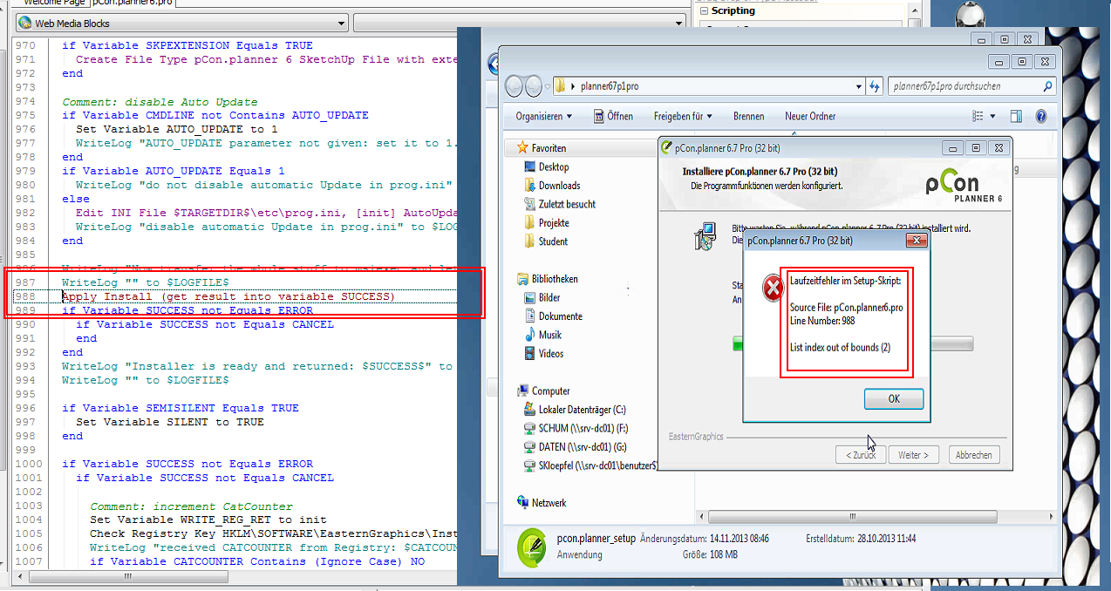Open the SCHUM network drive (F:)
1111x591 pixels.
[x=576, y=429]
